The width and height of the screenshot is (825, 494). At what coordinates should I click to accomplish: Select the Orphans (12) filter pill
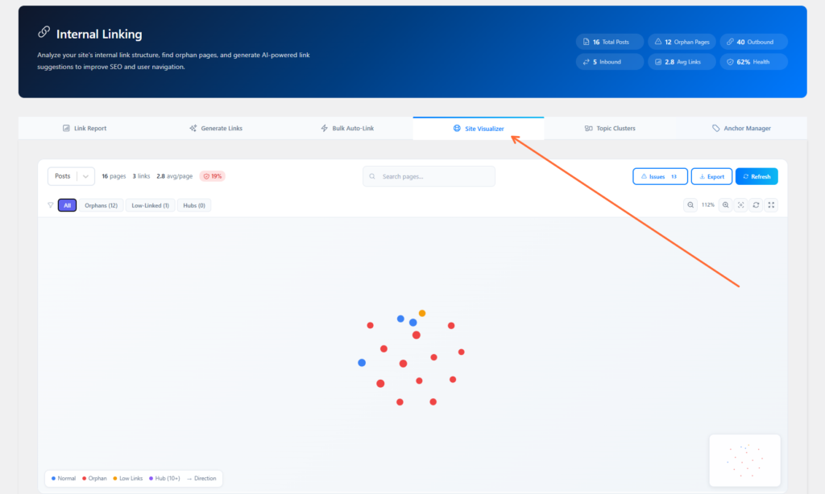[101, 205]
